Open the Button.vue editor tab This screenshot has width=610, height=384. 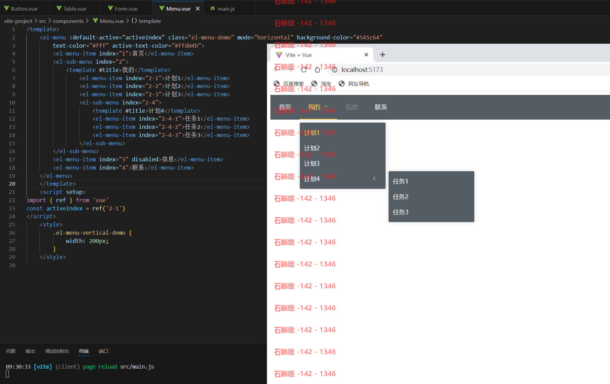coord(24,9)
